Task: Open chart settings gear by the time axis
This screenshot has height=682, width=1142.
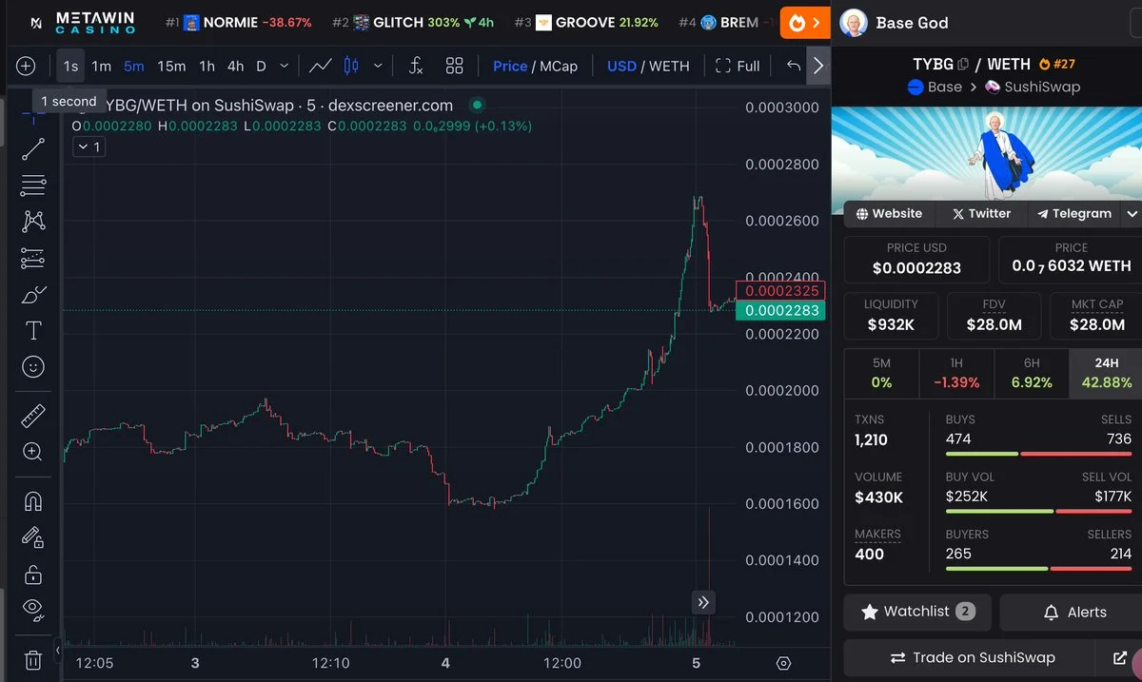Action: click(x=783, y=663)
